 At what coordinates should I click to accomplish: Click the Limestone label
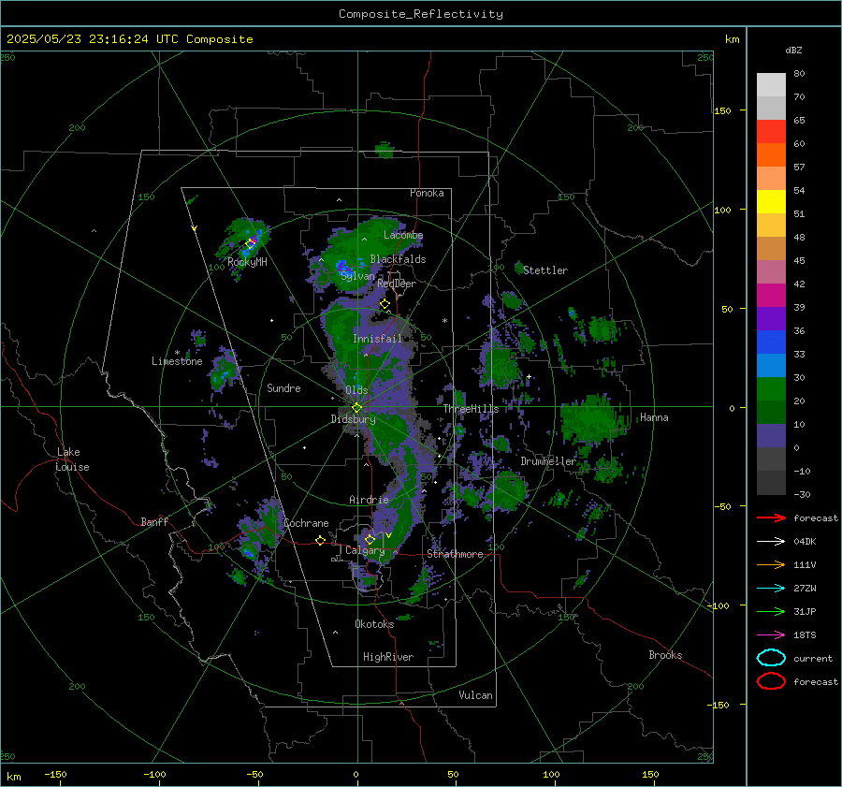[177, 361]
